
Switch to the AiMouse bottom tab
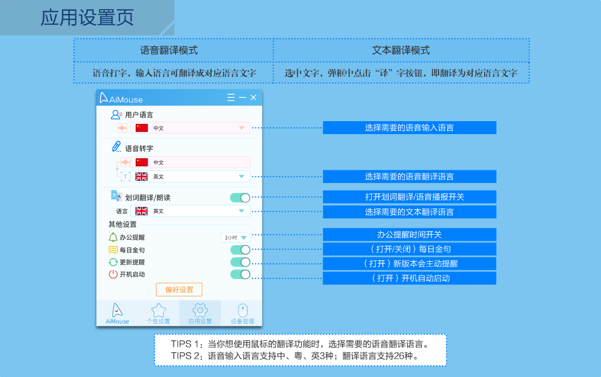point(117,313)
